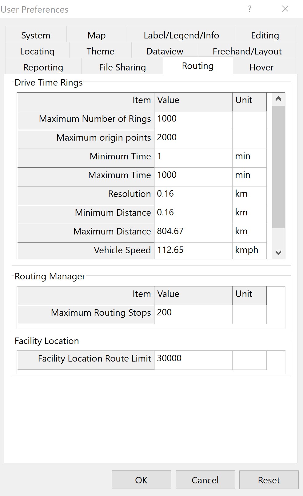Switch to the System tab
The width and height of the screenshot is (303, 496).
pyautogui.click(x=36, y=35)
